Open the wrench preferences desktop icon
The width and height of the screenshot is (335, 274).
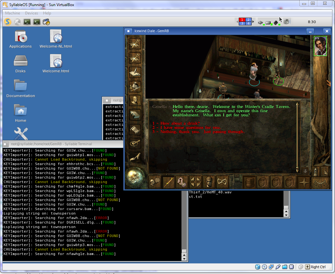(x=21, y=134)
